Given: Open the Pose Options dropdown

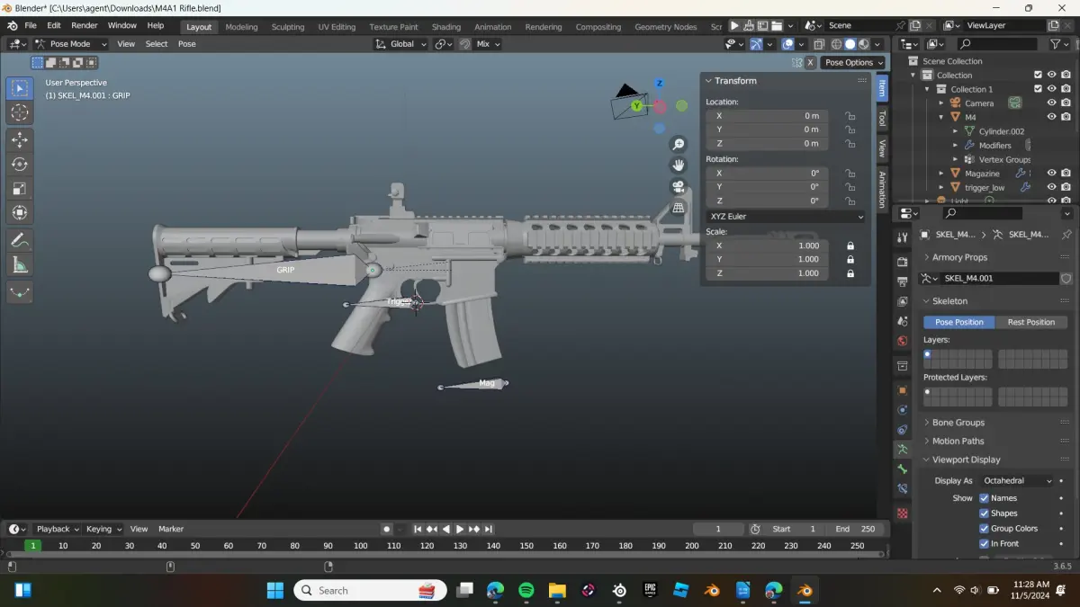Looking at the screenshot, I should [x=853, y=62].
